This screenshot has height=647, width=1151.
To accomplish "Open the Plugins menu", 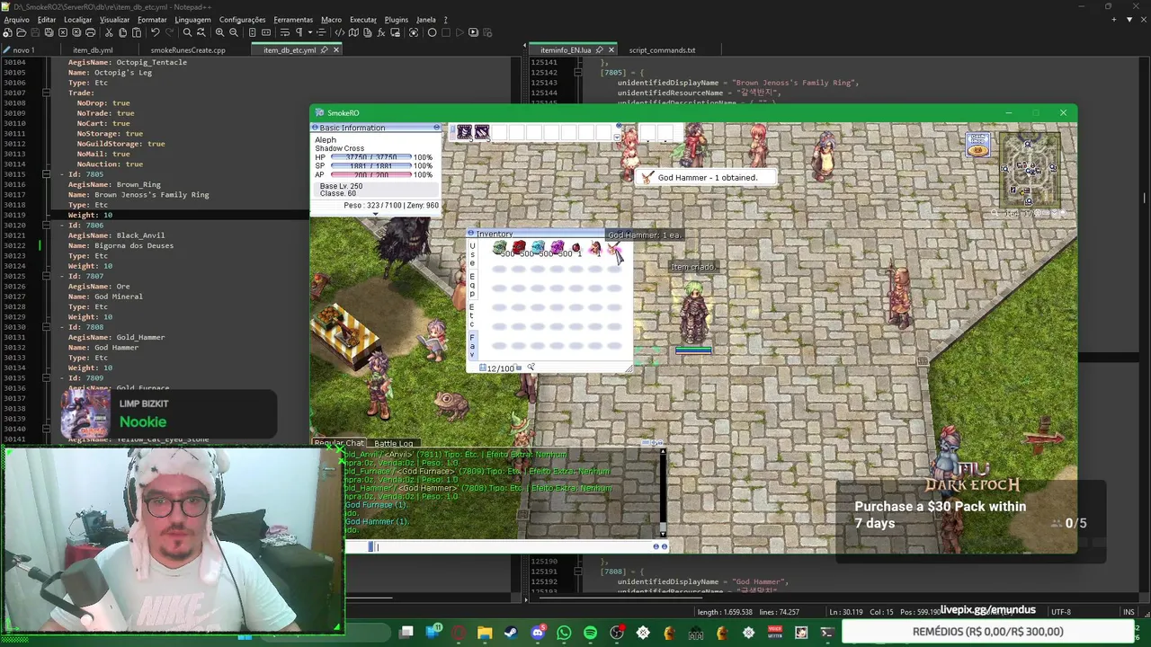I will (396, 19).
